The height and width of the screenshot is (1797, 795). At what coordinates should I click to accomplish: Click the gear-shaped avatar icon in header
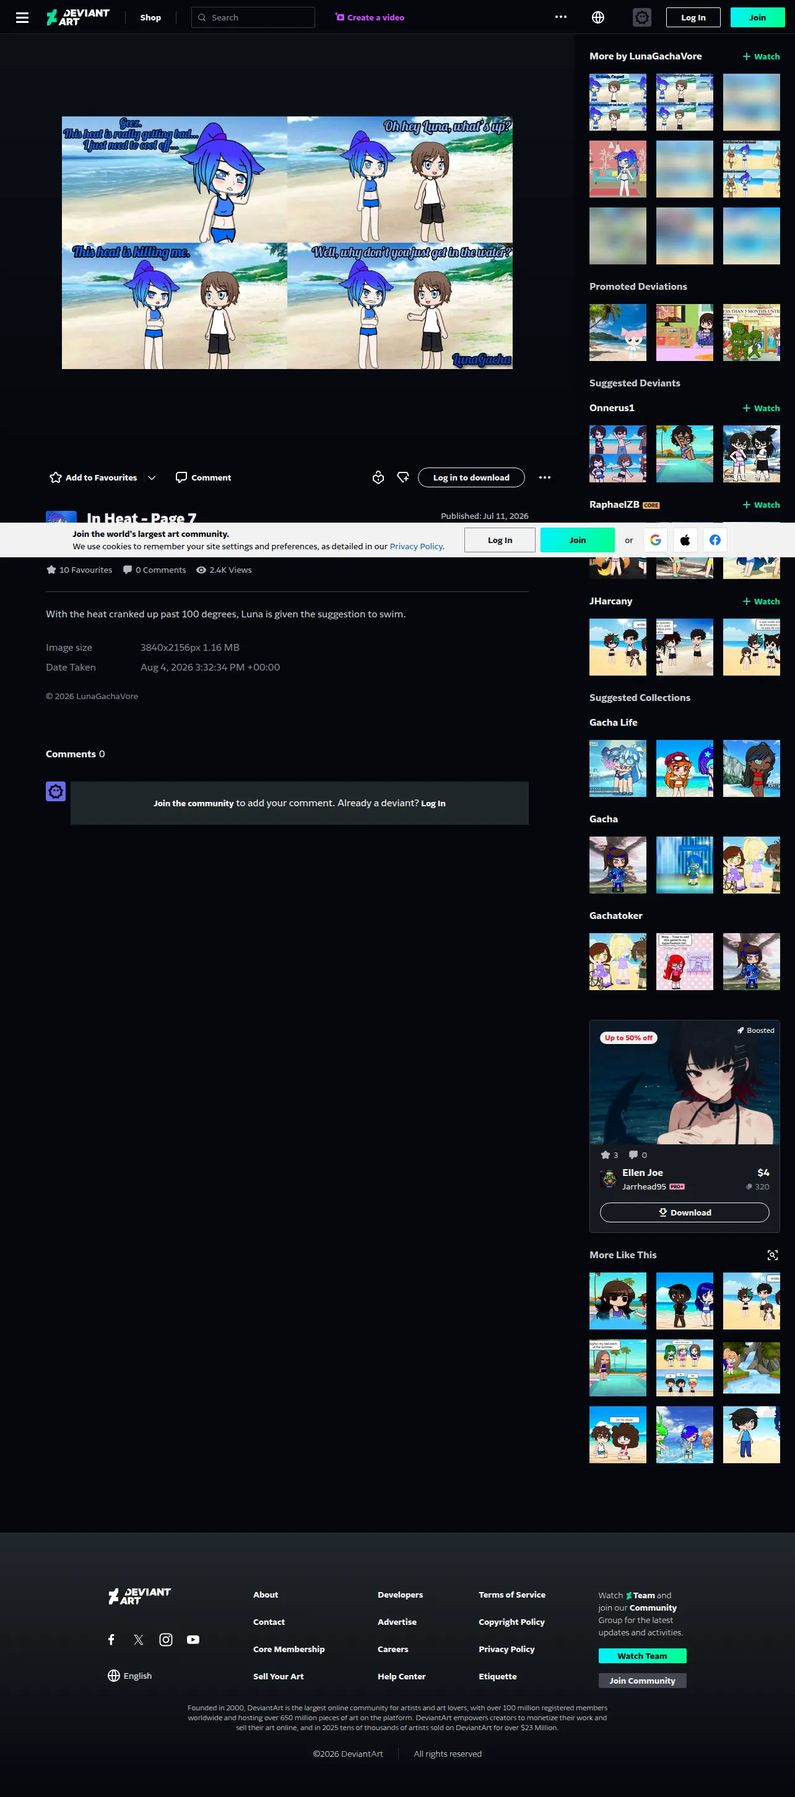pos(641,17)
